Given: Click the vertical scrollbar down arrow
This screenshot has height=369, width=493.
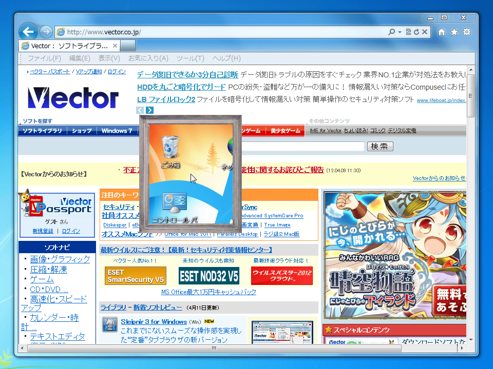Looking at the screenshot, I should tap(470, 340).
